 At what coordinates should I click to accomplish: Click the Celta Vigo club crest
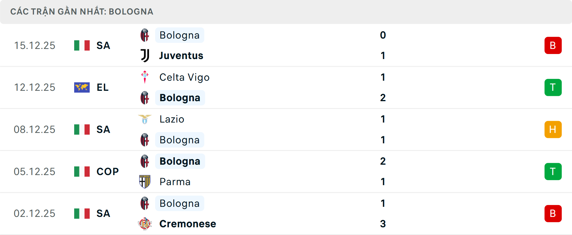[x=145, y=77]
